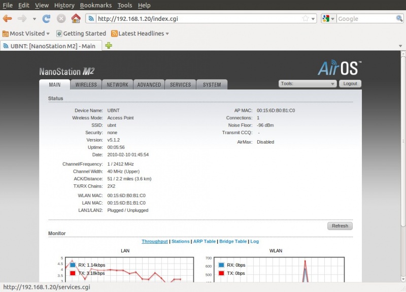Click the Channel Width value 40 MHz (Upper)

point(123,172)
